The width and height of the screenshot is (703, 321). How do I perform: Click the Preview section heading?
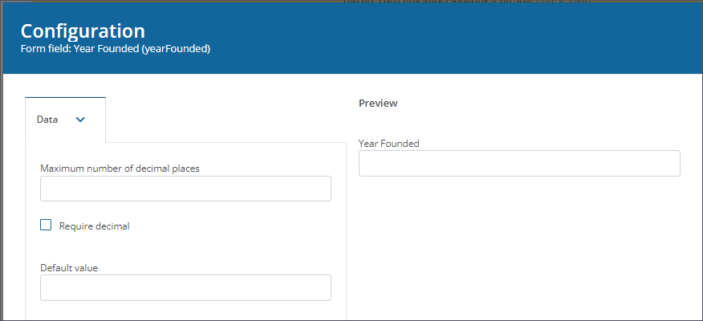point(378,104)
